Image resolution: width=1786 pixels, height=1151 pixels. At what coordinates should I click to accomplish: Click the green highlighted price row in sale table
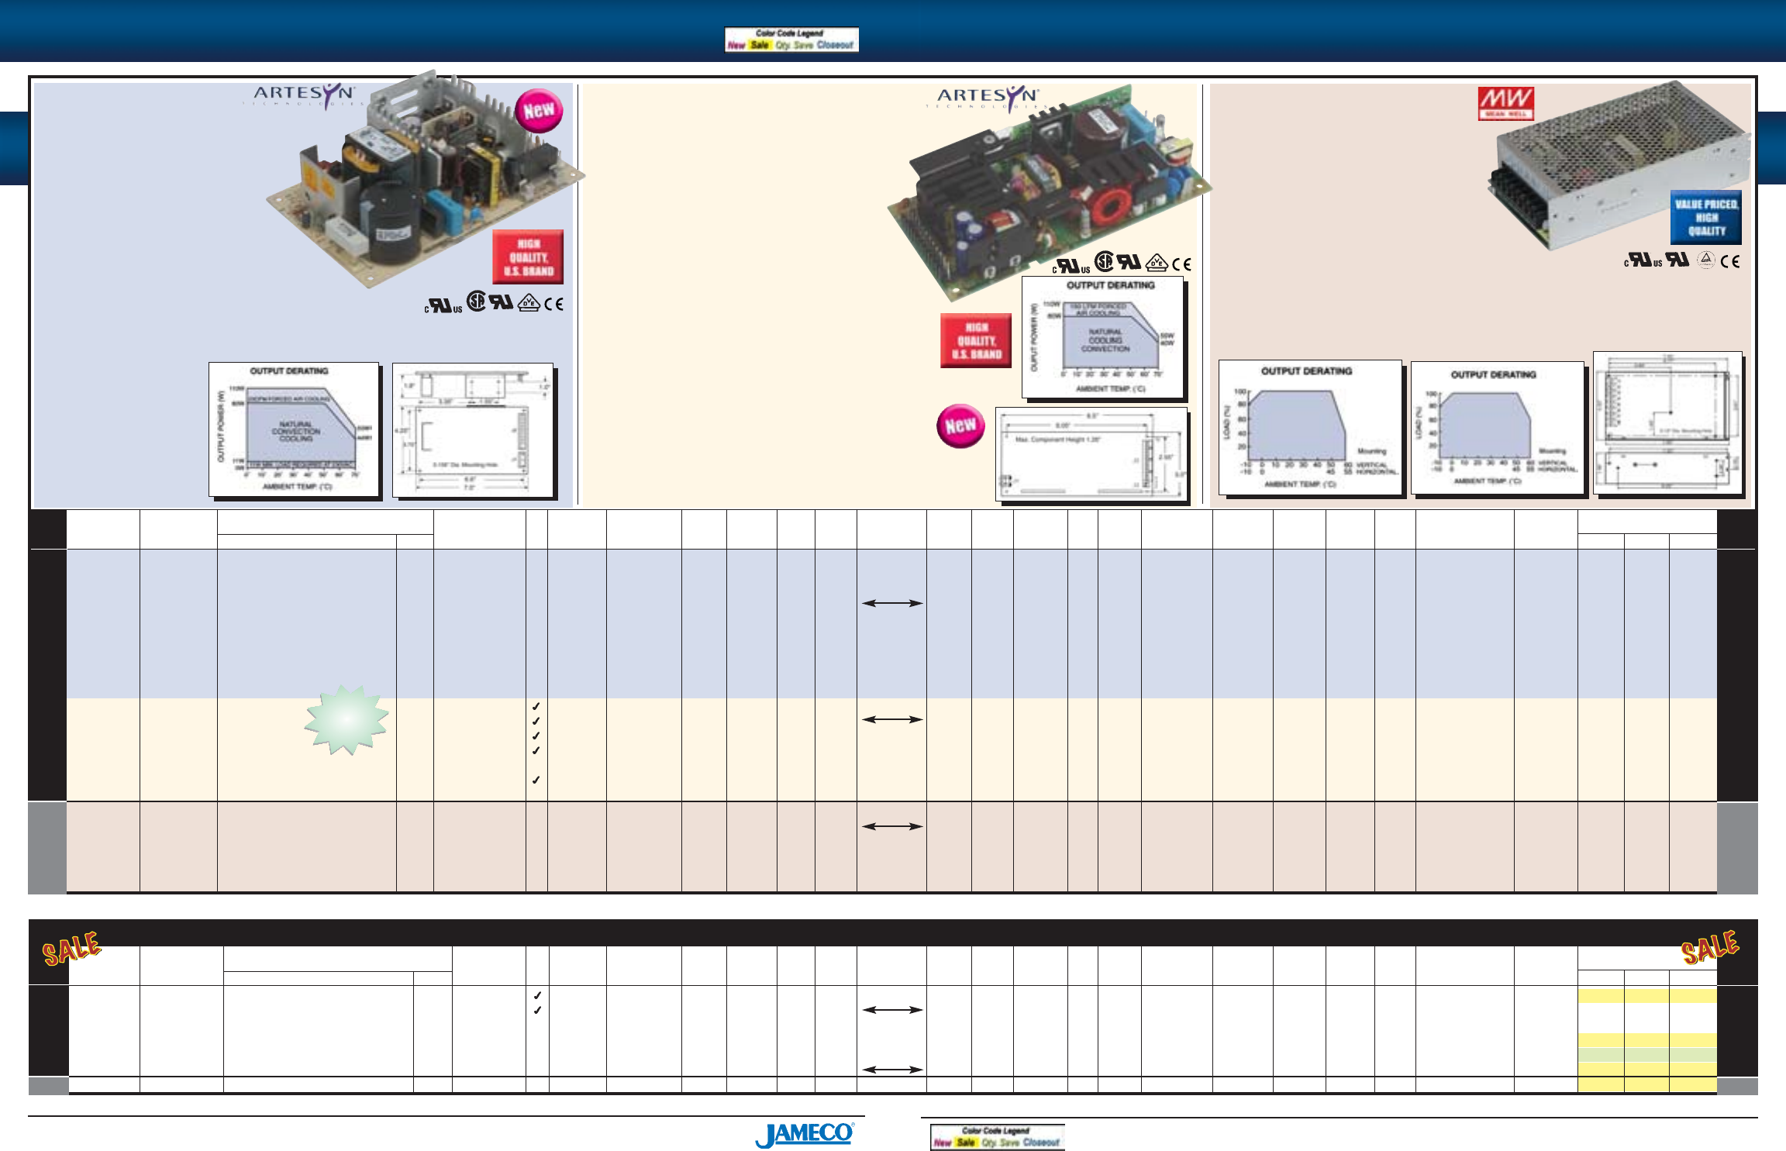[1647, 1055]
